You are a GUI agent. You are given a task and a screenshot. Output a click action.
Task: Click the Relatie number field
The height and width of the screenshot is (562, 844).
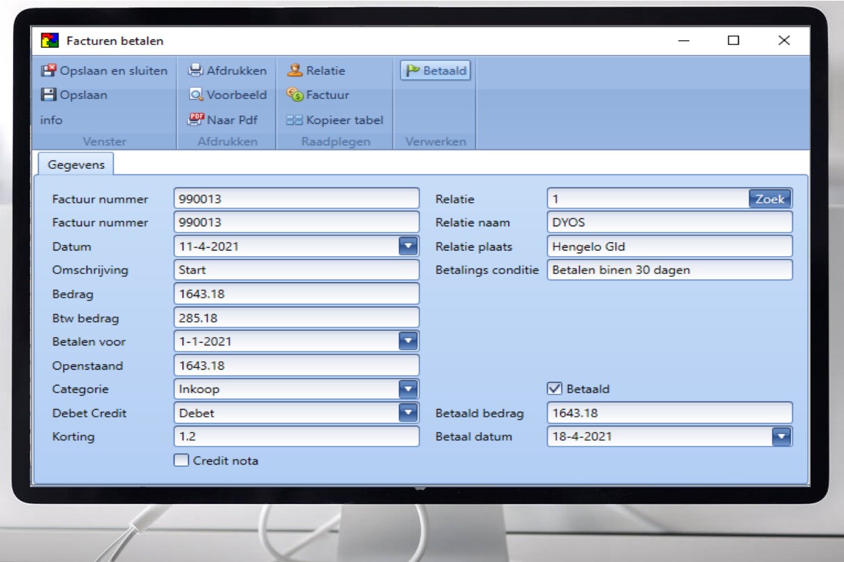coord(648,199)
